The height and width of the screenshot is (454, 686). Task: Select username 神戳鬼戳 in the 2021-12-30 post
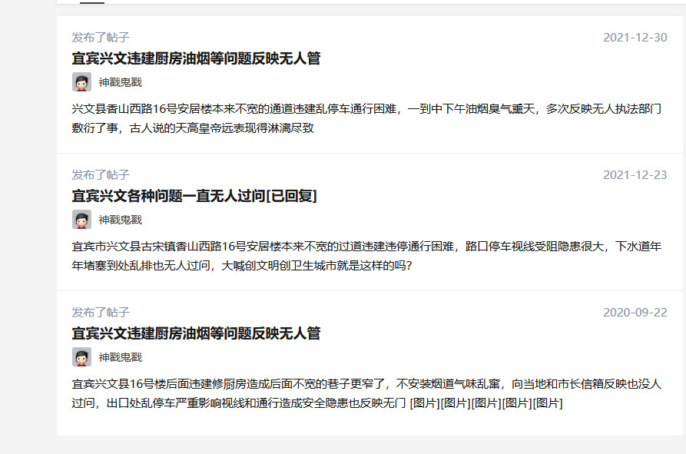[x=120, y=82]
